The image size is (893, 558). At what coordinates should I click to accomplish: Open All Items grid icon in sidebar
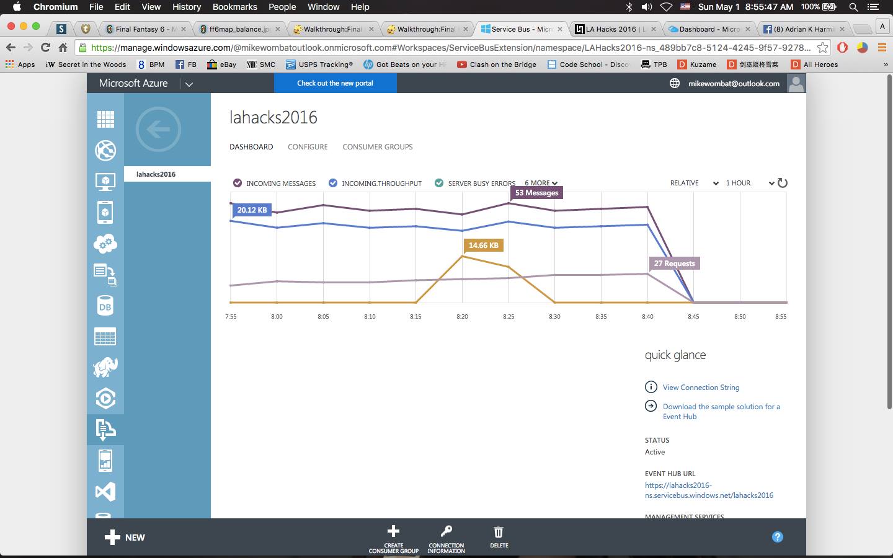click(x=105, y=119)
